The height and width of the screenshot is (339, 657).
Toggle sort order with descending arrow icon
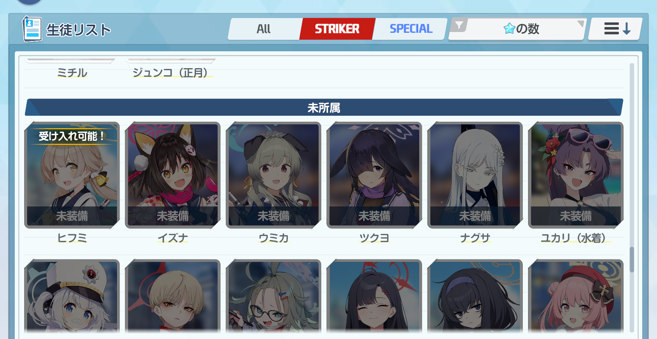[616, 29]
